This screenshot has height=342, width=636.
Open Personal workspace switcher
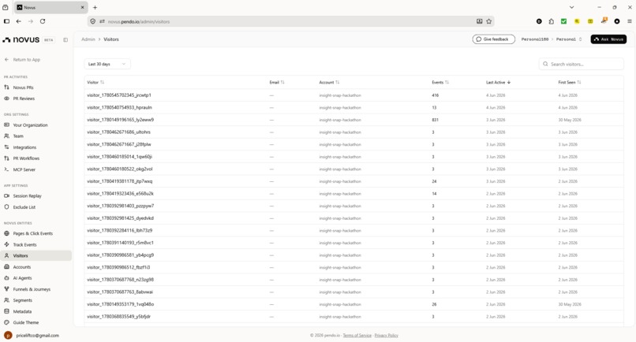[x=569, y=39]
